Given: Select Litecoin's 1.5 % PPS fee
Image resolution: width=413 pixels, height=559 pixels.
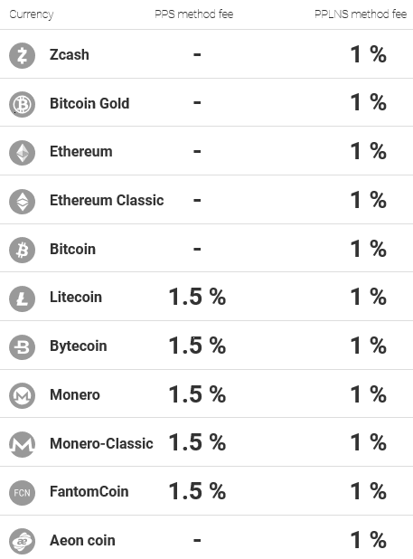Looking at the screenshot, I should pos(197,297).
